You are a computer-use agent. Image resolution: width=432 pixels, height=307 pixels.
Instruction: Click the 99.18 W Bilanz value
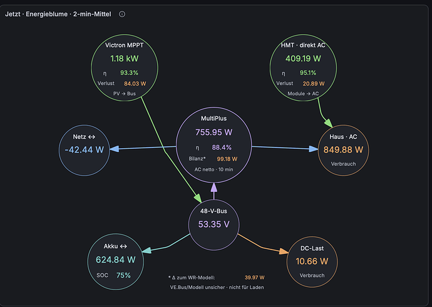coord(227,159)
